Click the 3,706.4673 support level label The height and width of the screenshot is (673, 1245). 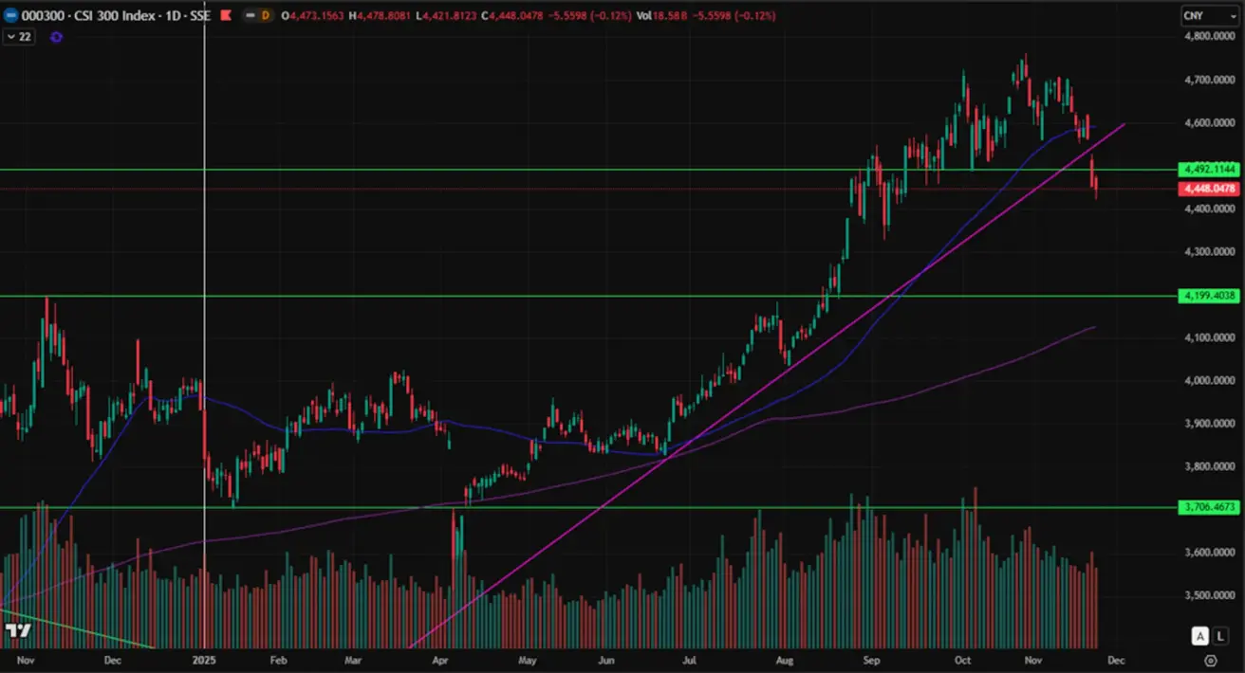[x=1208, y=508]
